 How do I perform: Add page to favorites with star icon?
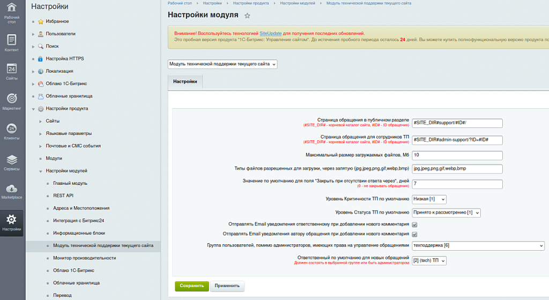(247, 16)
